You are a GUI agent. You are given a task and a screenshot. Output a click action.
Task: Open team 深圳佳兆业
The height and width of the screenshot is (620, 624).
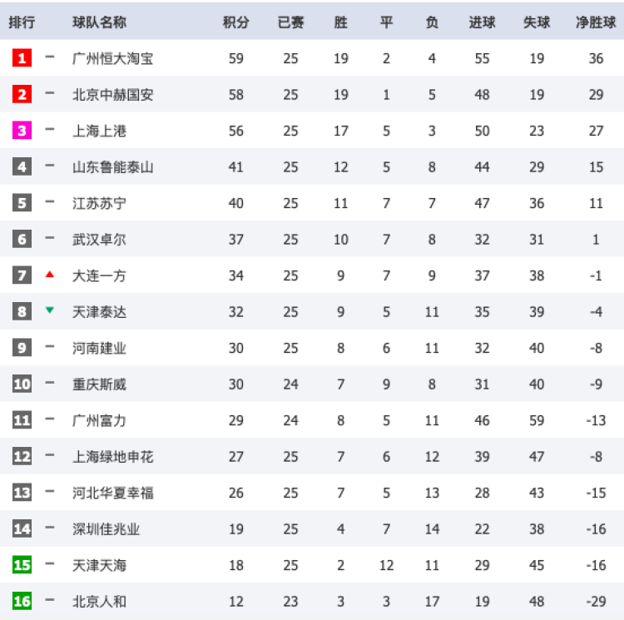106,529
